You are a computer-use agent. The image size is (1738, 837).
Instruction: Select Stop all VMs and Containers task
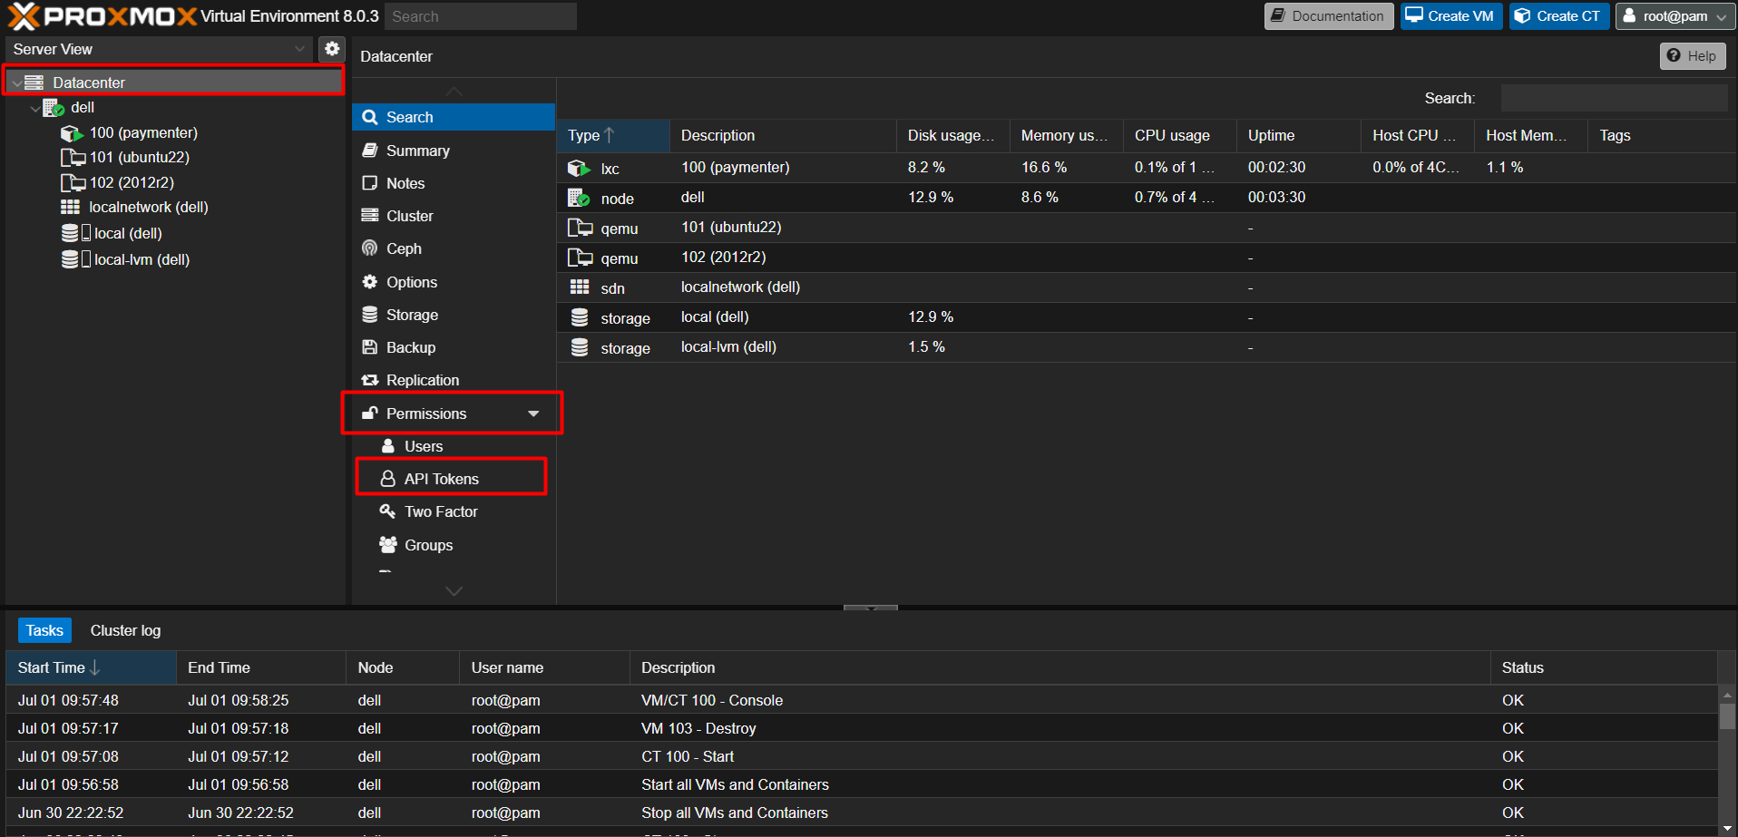[862, 813]
